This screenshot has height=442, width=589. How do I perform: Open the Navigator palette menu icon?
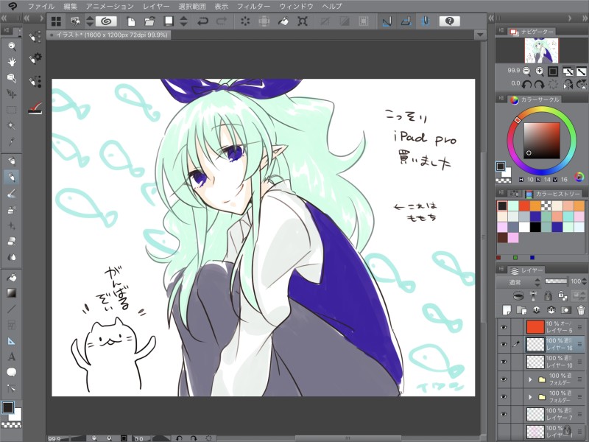501,31
